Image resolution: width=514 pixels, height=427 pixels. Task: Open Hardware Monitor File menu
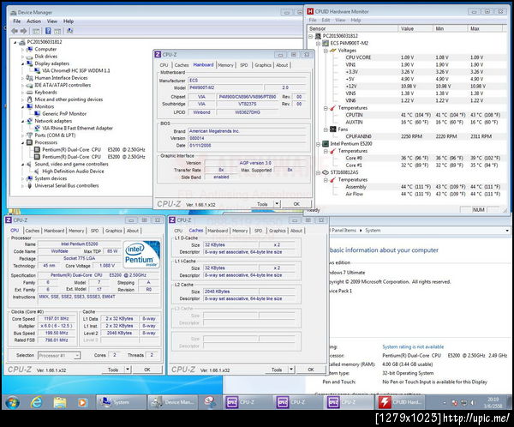click(313, 20)
